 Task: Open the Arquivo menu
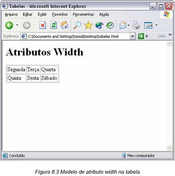(x=11, y=15)
